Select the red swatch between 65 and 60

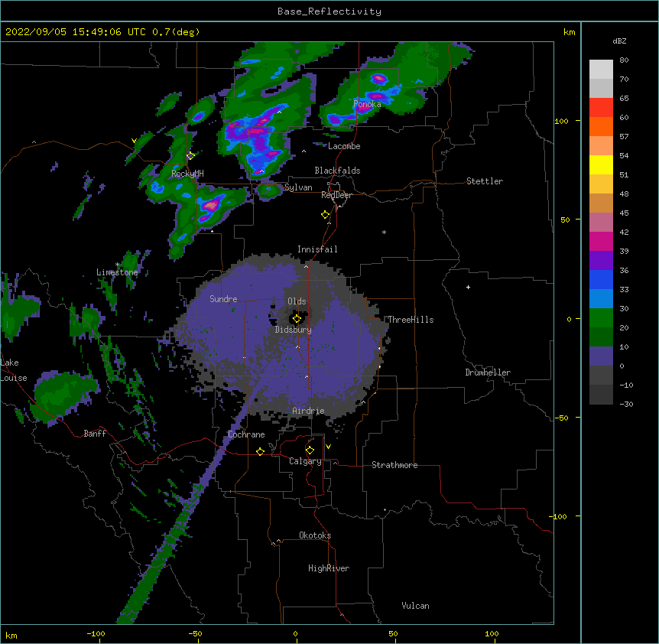click(601, 108)
